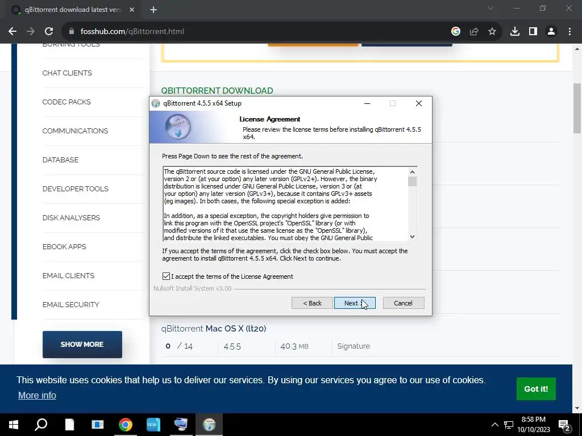Open the Chrome taskbar icon

pyautogui.click(x=126, y=425)
